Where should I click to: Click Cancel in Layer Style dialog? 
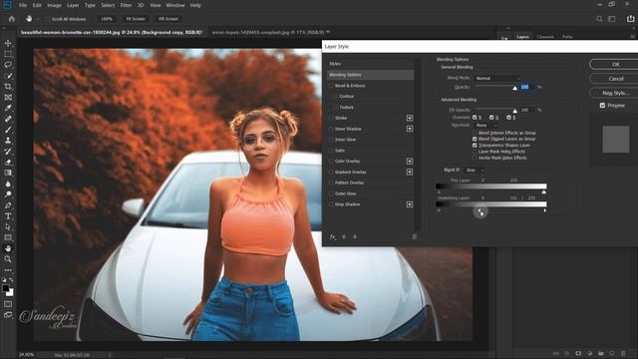(x=615, y=79)
